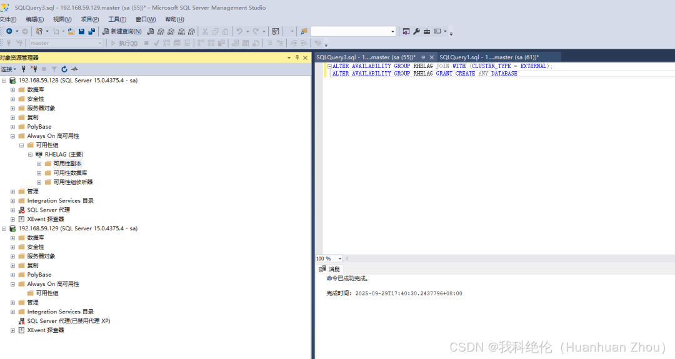Open the Object Explorer window position dropdown
The height and width of the screenshot is (359, 675).
289,57
